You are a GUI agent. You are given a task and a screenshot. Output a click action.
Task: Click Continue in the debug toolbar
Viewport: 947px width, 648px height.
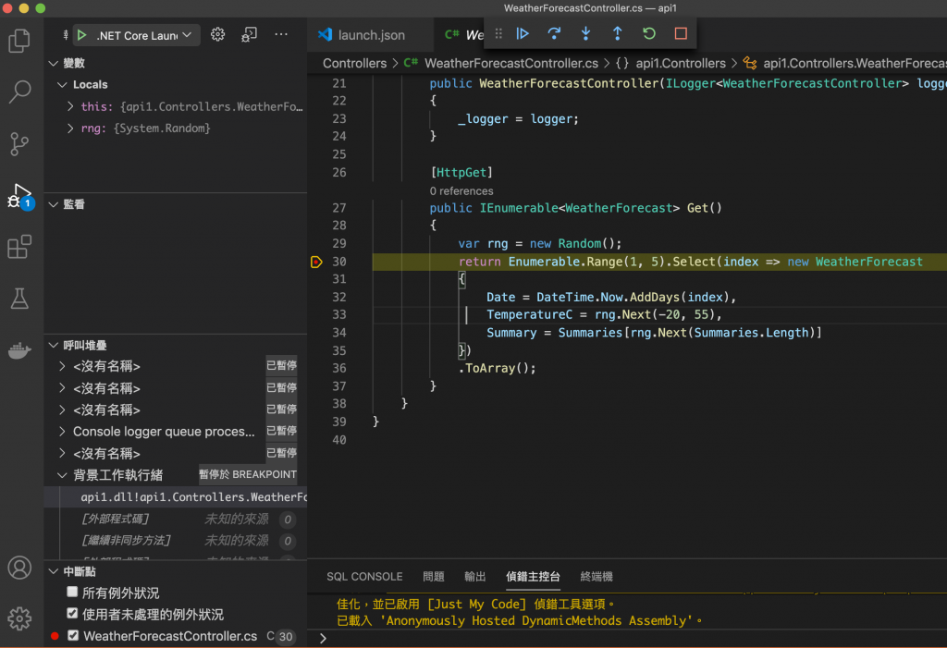tap(523, 33)
